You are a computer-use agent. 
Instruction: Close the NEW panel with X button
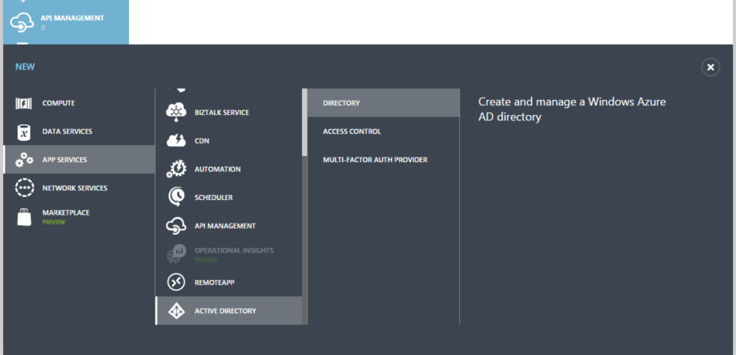click(x=710, y=67)
